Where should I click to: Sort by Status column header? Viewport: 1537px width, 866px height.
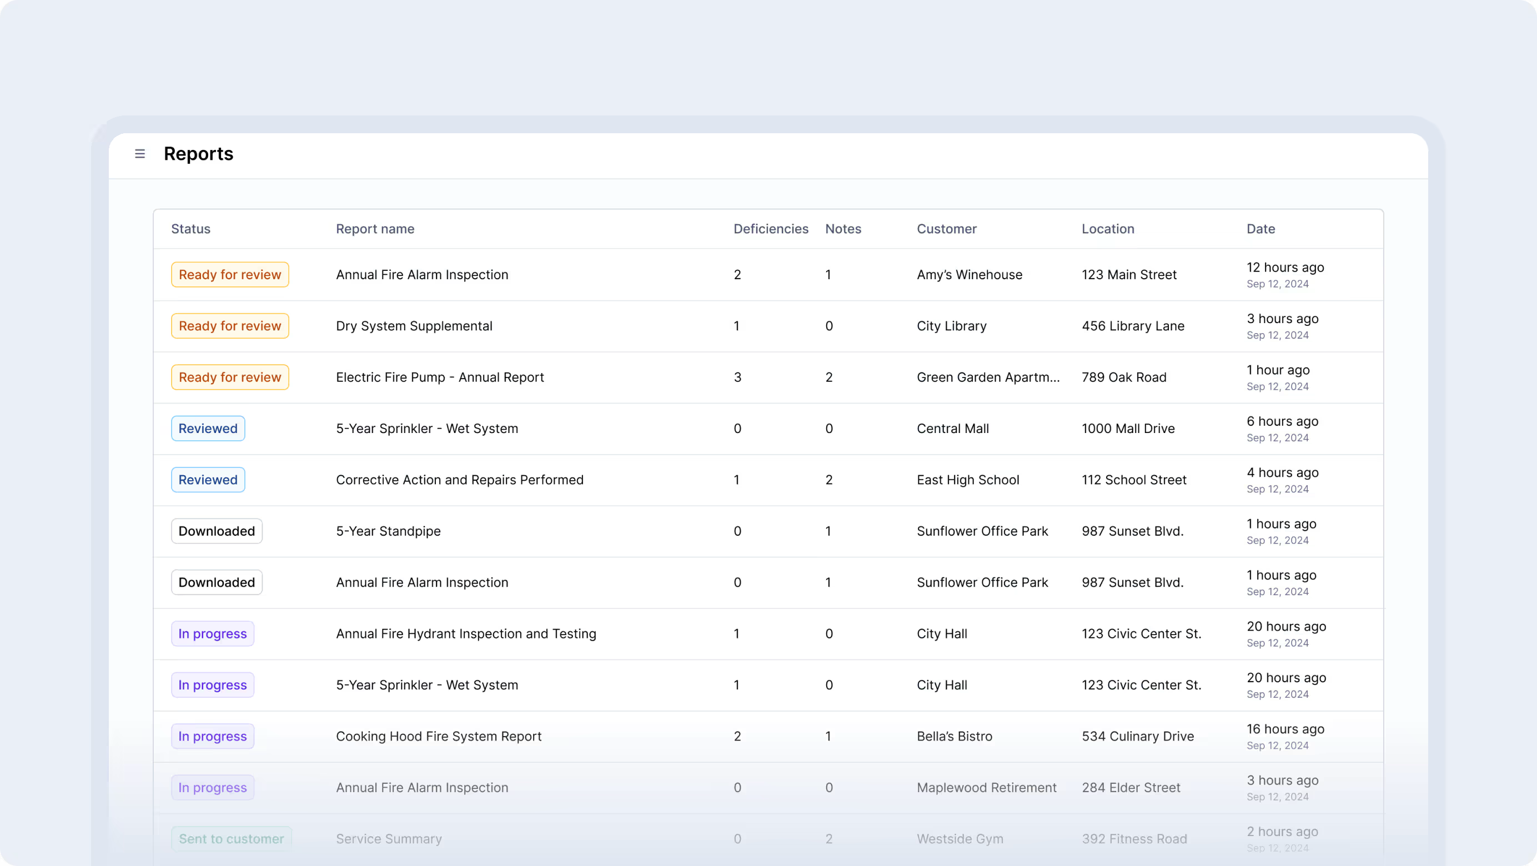pos(190,229)
